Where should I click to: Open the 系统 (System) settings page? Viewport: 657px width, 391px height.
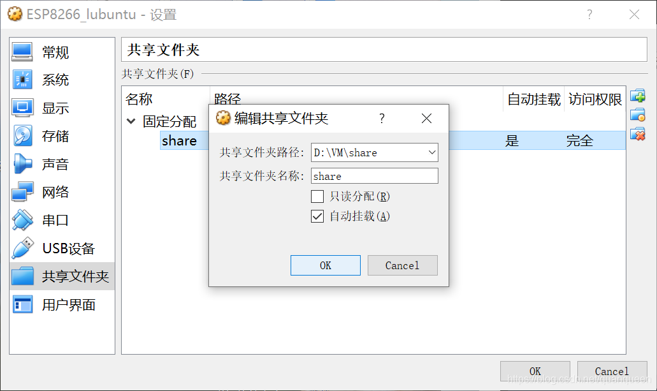[62, 80]
